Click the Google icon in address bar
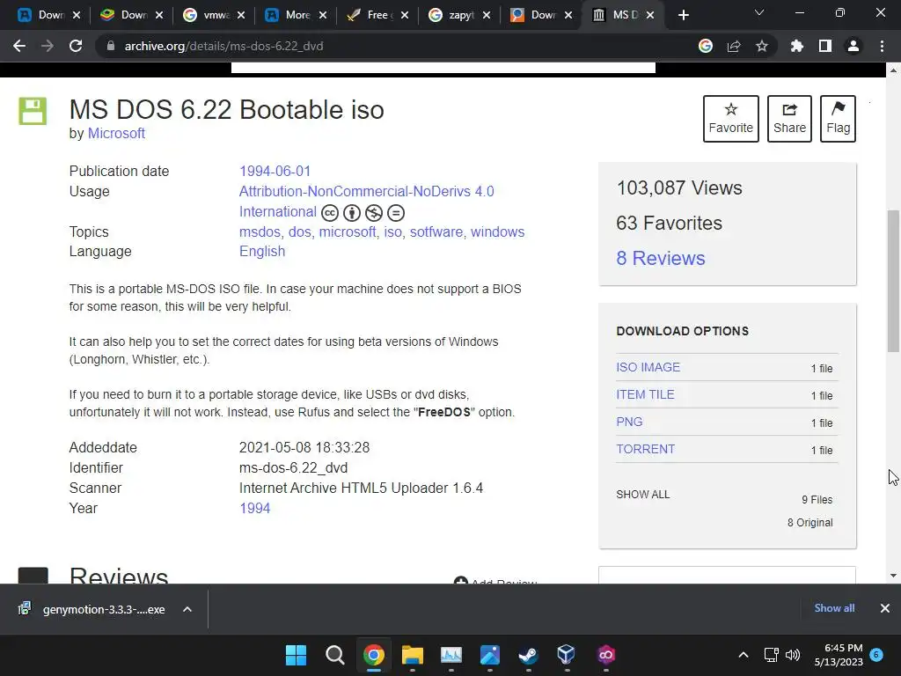Image resolution: width=901 pixels, height=676 pixels. [705, 46]
